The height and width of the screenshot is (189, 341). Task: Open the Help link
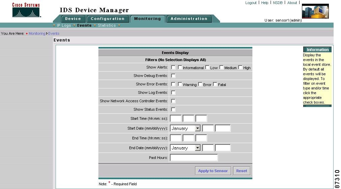[x=265, y=3]
